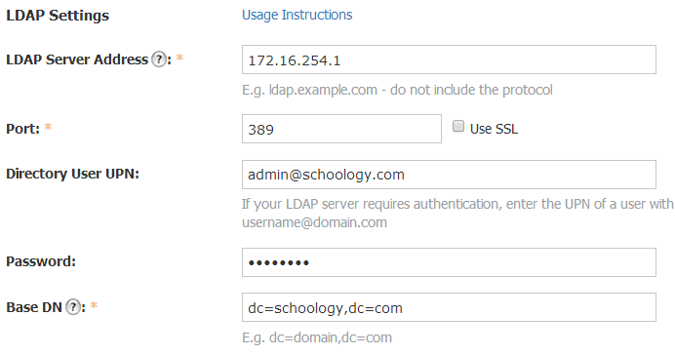Open the Usage Instructions link
675x355 pixels.
(298, 15)
